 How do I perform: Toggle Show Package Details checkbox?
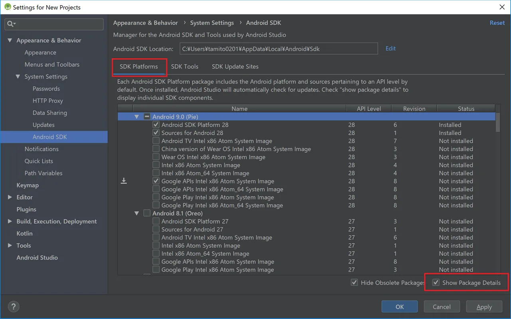[x=436, y=283]
